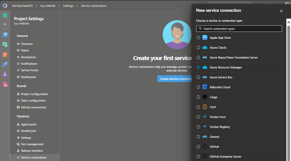
Task: Click the Azure Repos/Team Foundation Server icon
Action: click(205, 58)
